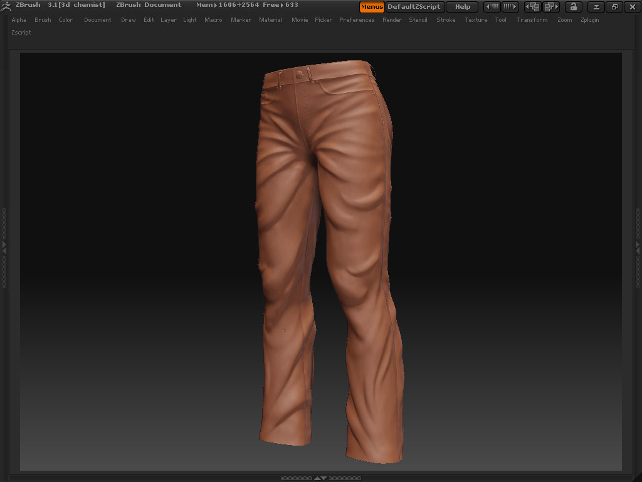Open the Marker menu
642x482 pixels.
pyautogui.click(x=241, y=19)
